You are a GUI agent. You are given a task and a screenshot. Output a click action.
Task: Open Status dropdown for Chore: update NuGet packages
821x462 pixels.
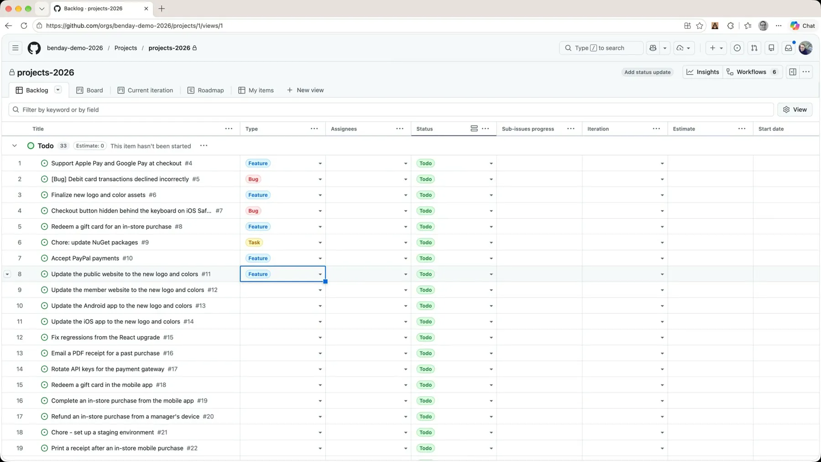tap(491, 242)
